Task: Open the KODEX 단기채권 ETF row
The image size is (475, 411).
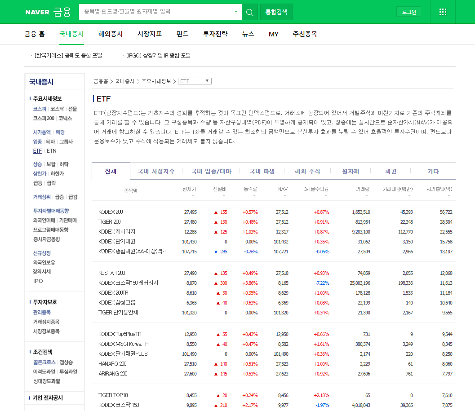Action: coord(117,242)
